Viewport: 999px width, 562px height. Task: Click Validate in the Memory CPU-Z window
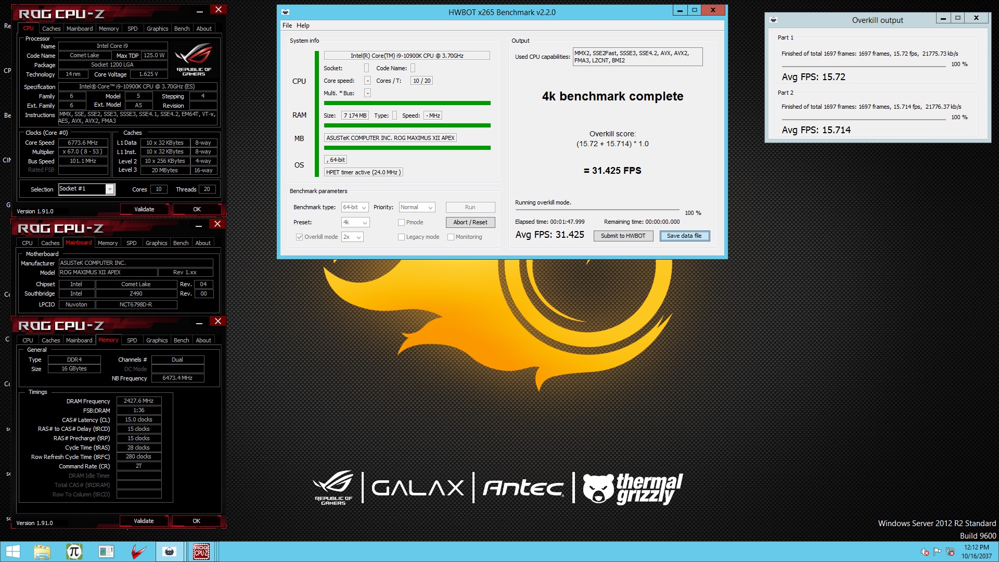click(x=144, y=521)
